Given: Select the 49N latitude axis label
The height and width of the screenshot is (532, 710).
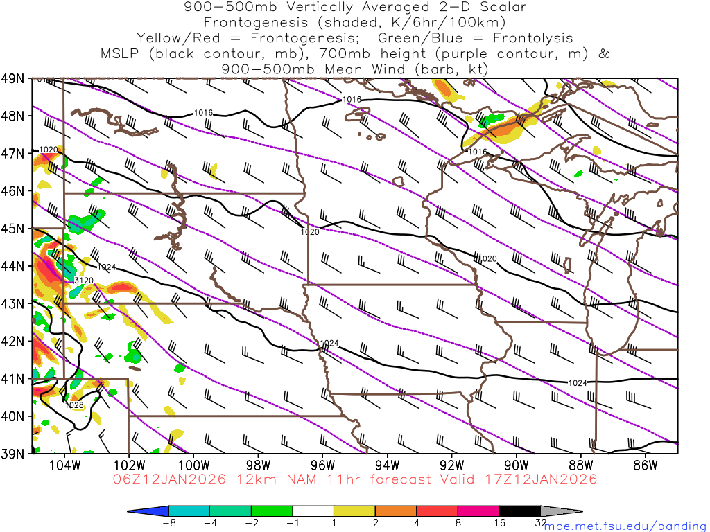Looking at the screenshot, I should [x=12, y=78].
